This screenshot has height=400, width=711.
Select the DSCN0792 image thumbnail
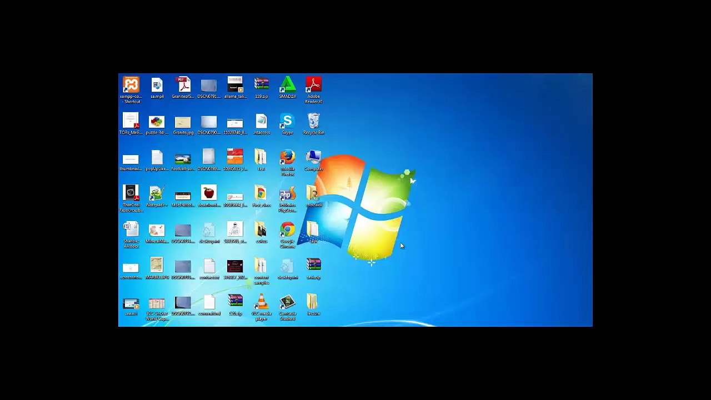183,303
